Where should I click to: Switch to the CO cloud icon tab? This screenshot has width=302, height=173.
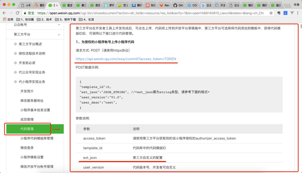click(x=192, y=5)
